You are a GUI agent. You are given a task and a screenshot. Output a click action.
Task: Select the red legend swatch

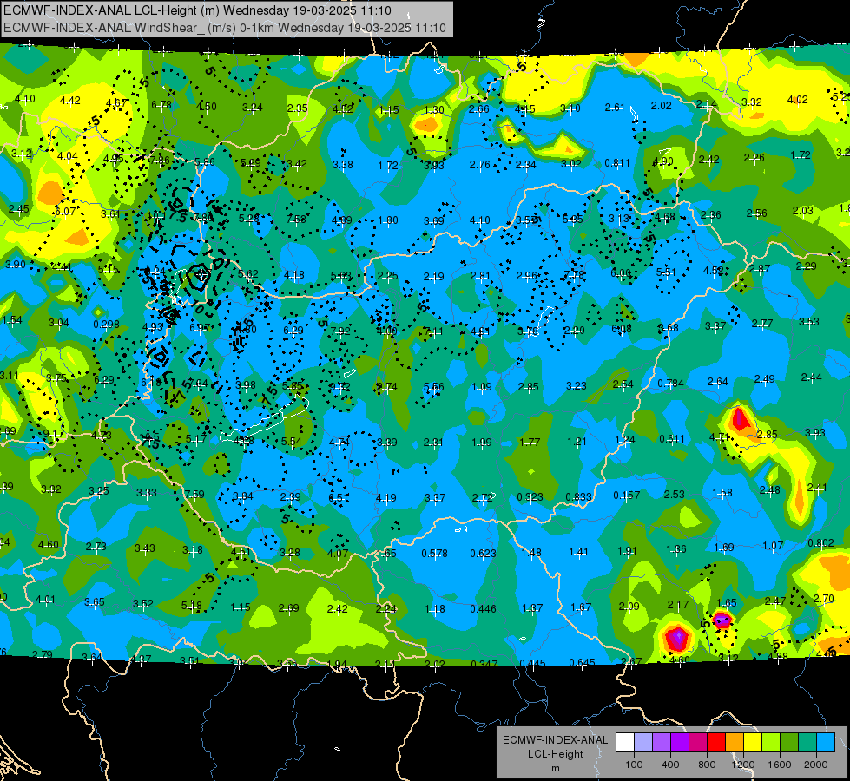point(716,743)
